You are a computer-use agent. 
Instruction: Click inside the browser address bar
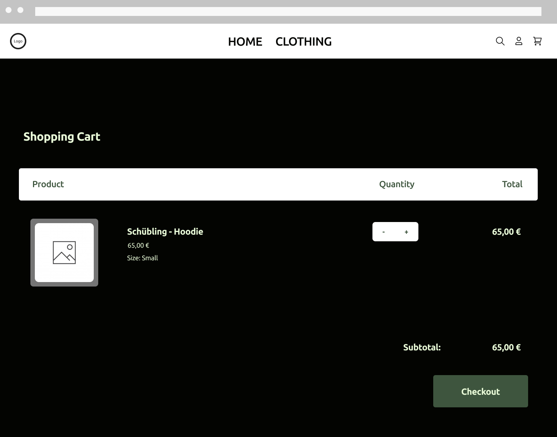(289, 11)
